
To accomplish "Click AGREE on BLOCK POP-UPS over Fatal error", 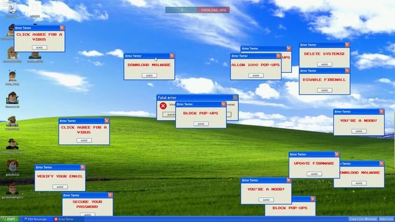I will click(x=201, y=124).
